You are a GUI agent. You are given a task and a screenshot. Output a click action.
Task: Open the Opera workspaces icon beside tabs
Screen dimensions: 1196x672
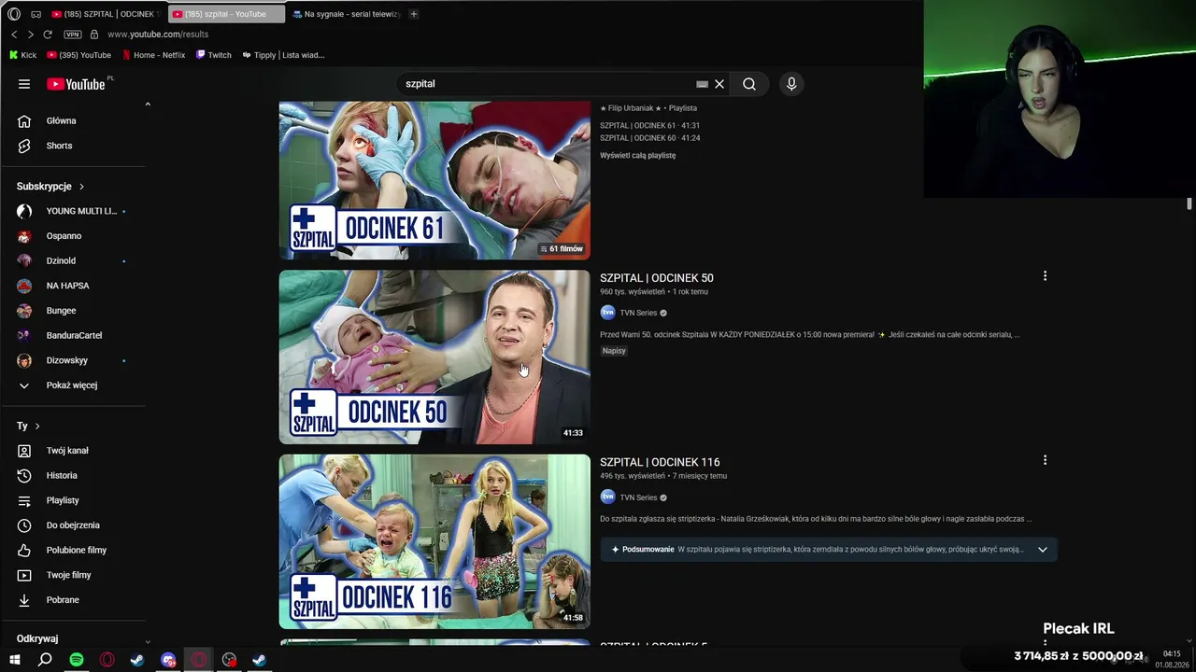tap(36, 14)
